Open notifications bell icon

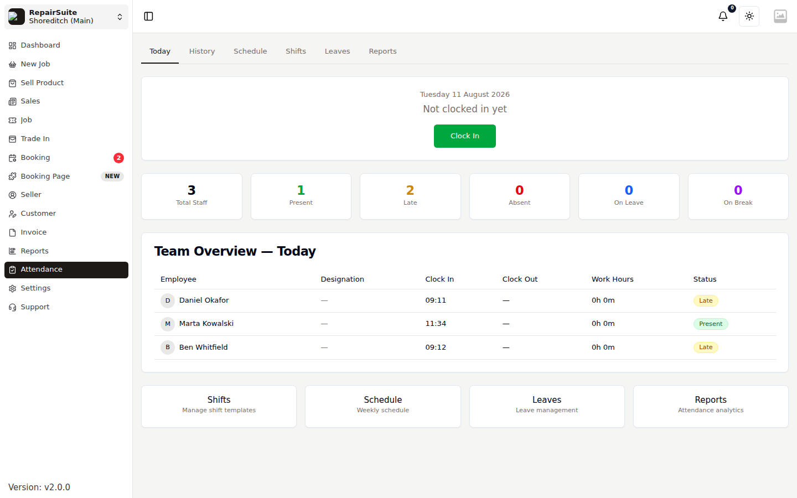click(x=723, y=17)
